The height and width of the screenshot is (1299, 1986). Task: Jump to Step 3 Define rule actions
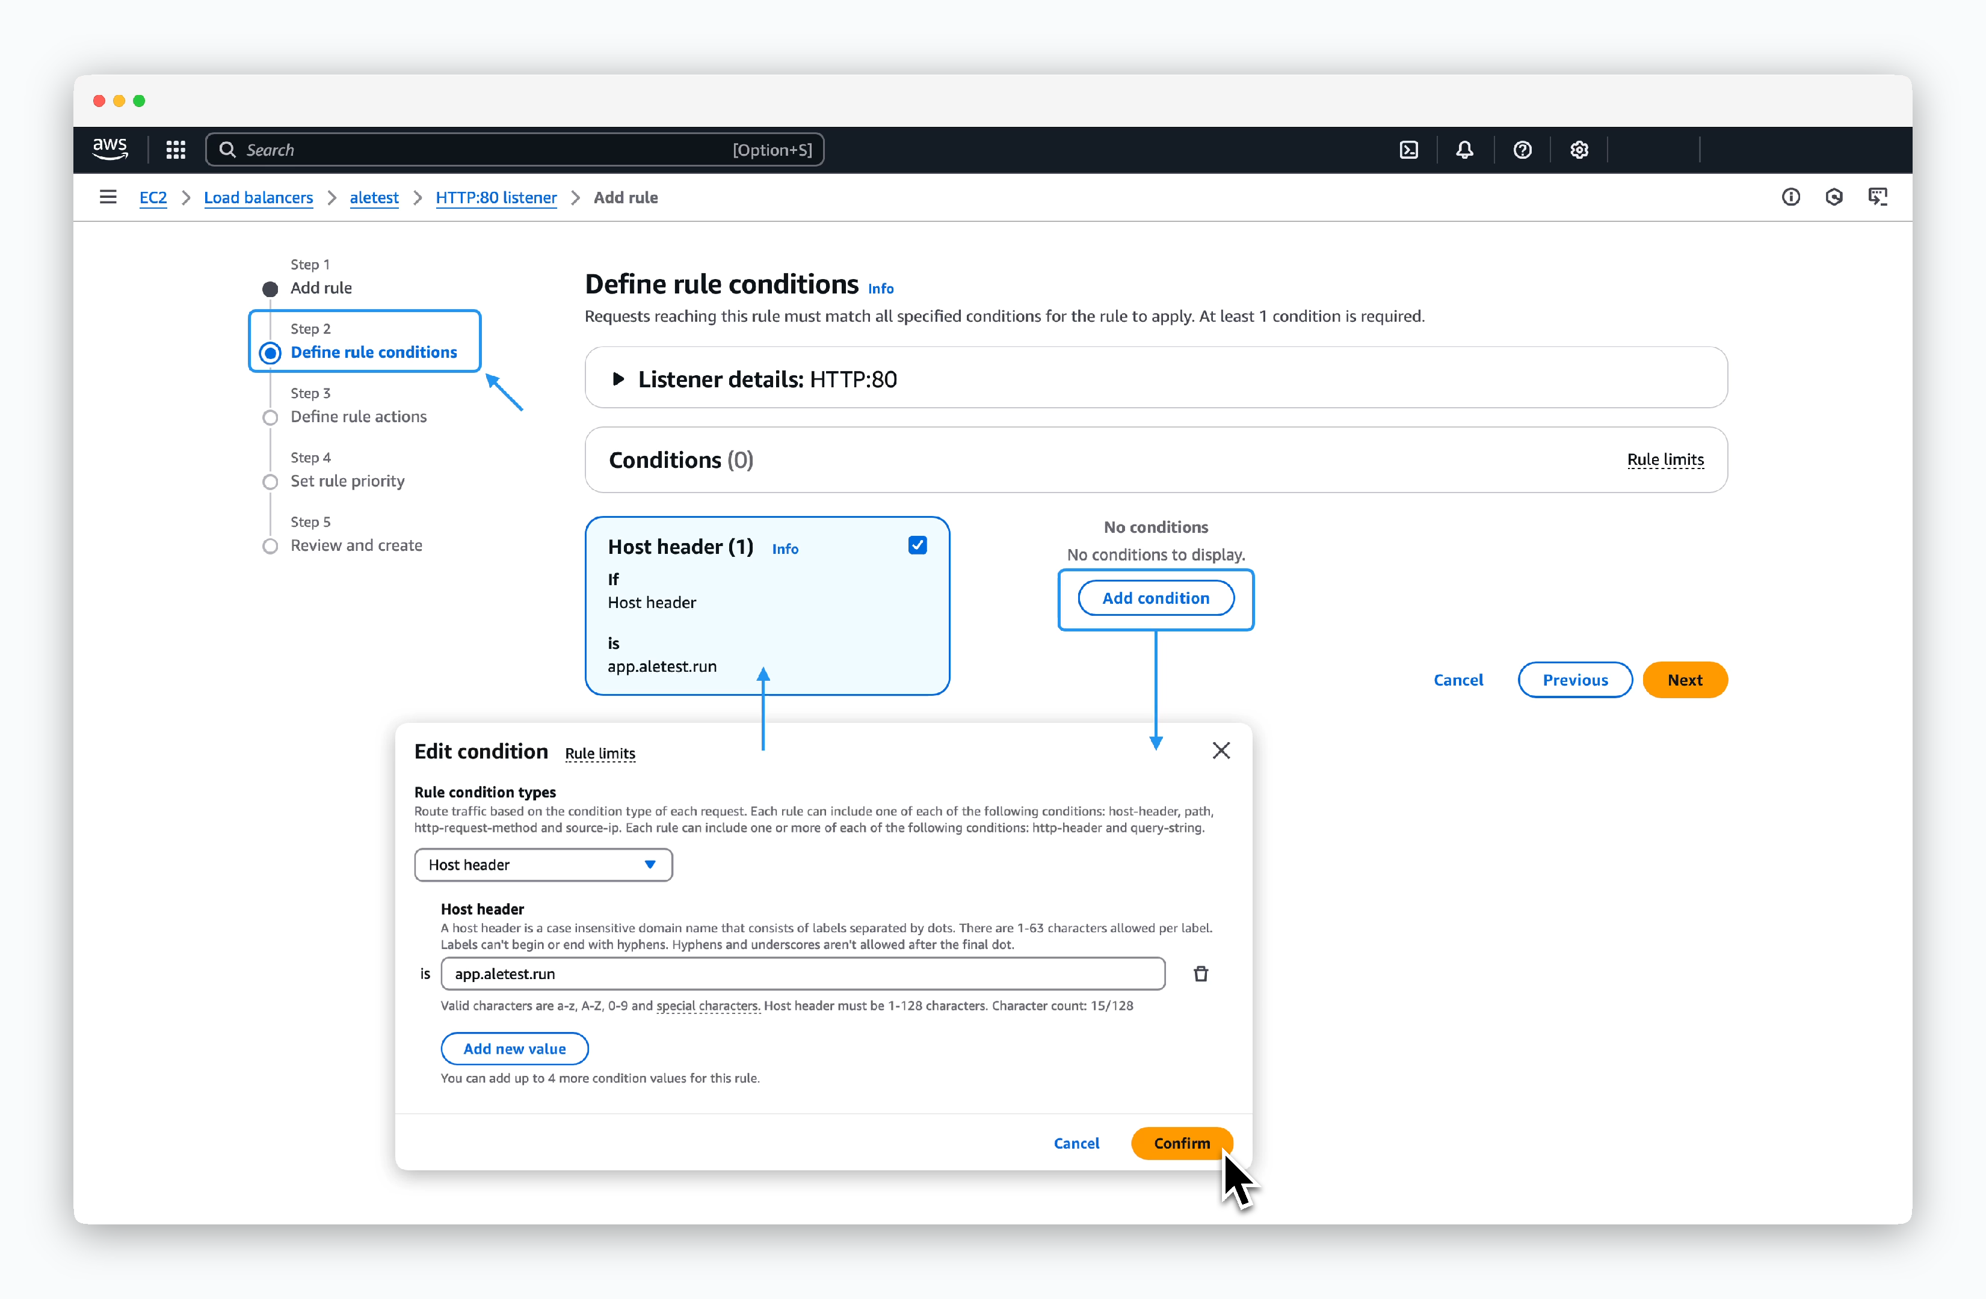pos(358,416)
